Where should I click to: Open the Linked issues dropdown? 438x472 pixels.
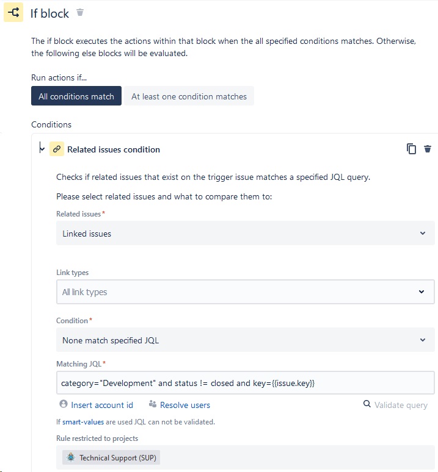point(246,233)
